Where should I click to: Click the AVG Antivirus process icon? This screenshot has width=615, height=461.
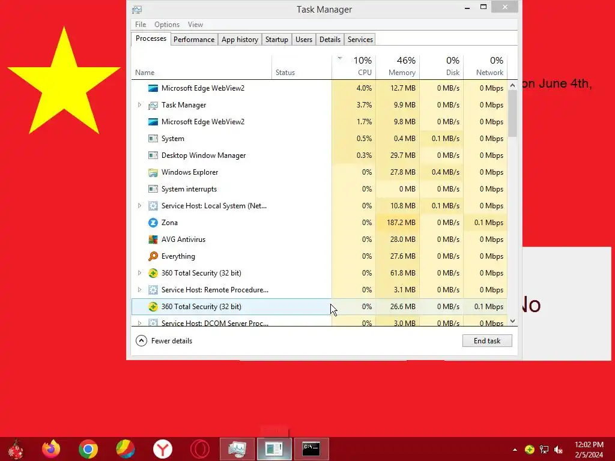153,240
